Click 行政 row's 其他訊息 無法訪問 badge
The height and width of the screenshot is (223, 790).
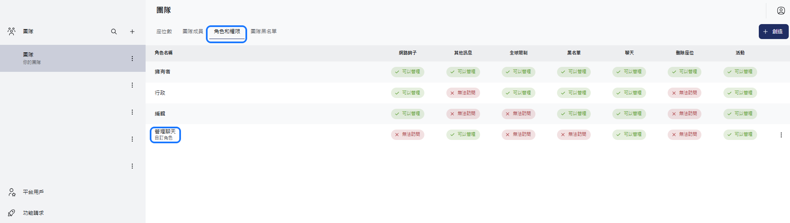(463, 93)
